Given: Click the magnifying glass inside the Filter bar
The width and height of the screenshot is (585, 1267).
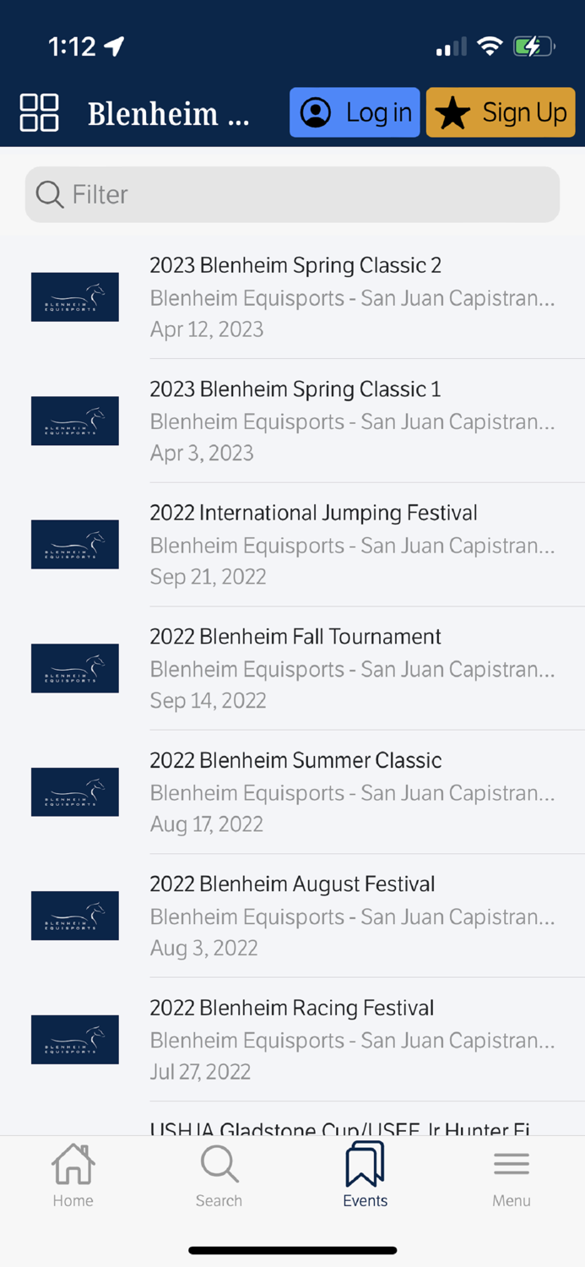Looking at the screenshot, I should point(49,194).
